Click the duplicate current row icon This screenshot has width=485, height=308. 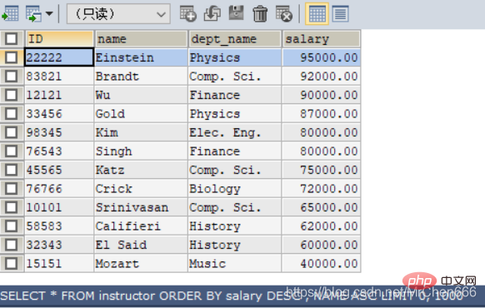(212, 13)
